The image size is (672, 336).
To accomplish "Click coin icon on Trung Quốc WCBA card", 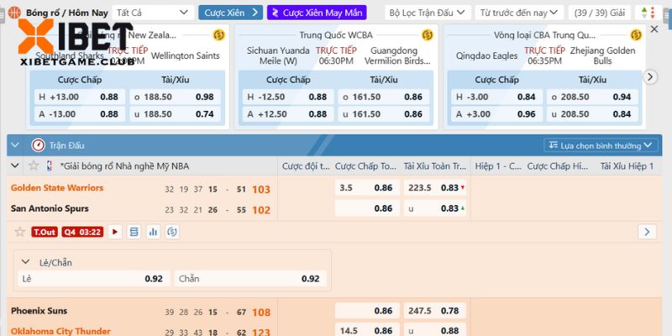I will (428, 34).
